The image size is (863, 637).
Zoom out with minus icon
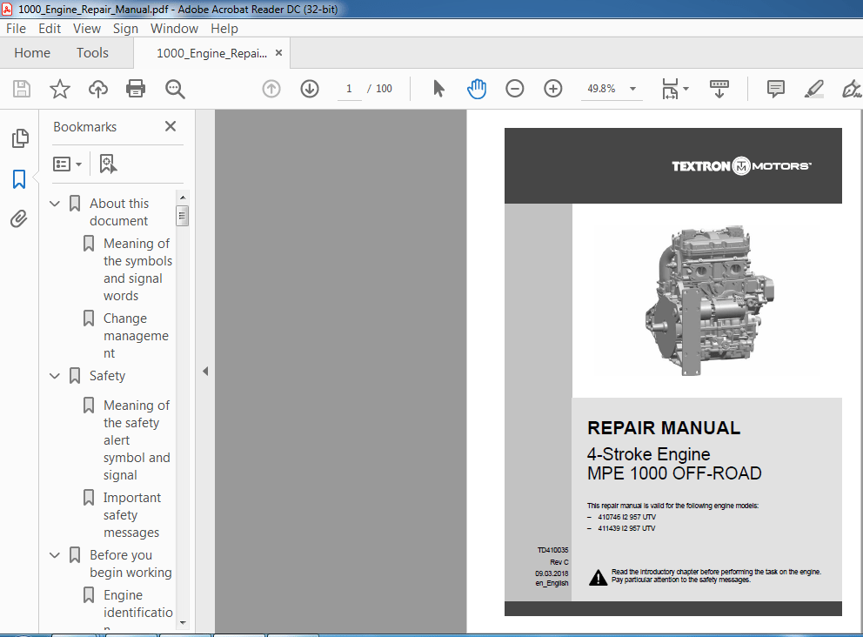tap(515, 89)
